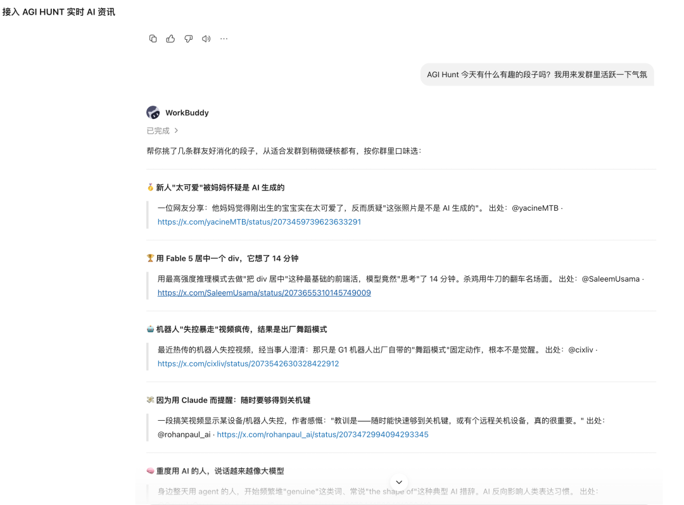Give the response a thumbs down
The image size is (684, 505).
pyautogui.click(x=189, y=39)
